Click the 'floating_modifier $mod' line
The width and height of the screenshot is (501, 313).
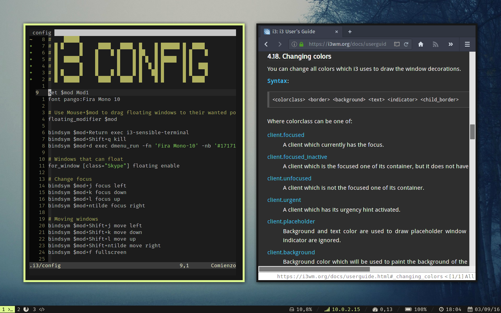coord(83,119)
